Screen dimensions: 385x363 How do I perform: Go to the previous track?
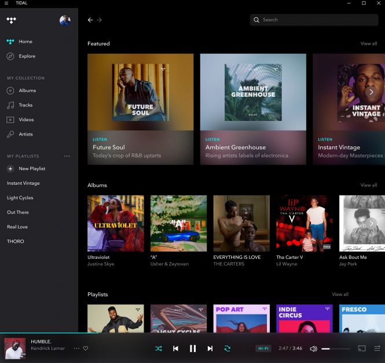175,349
